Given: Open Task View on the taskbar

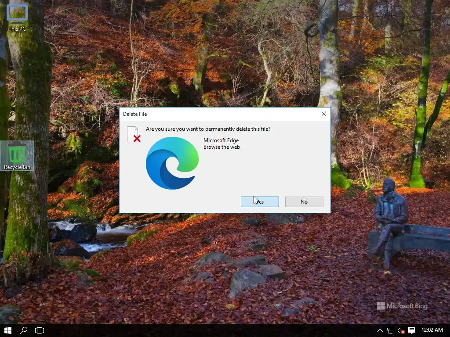Looking at the screenshot, I should click(39, 330).
